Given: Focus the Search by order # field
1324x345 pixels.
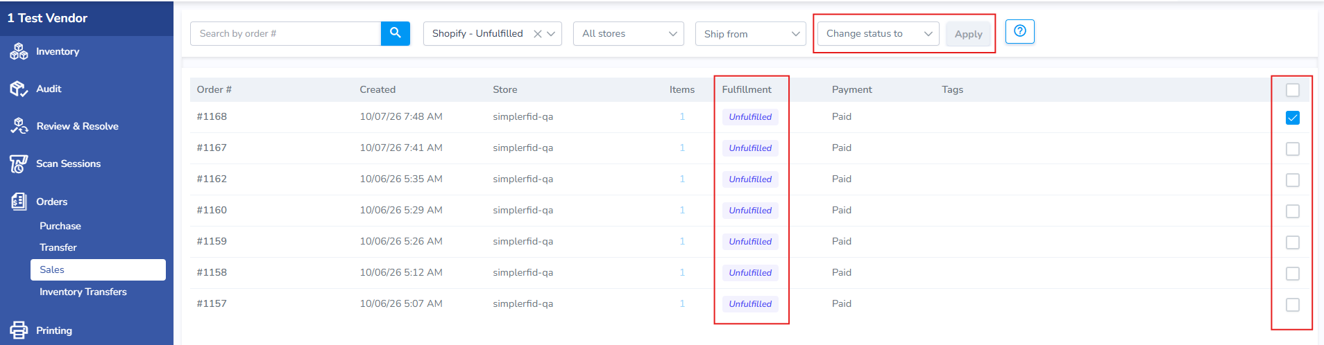Looking at the screenshot, I should (285, 33).
